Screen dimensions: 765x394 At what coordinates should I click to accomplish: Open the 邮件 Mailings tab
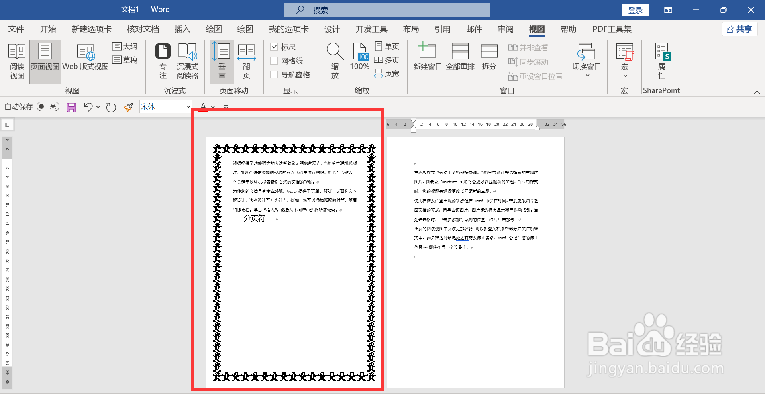[x=474, y=29]
